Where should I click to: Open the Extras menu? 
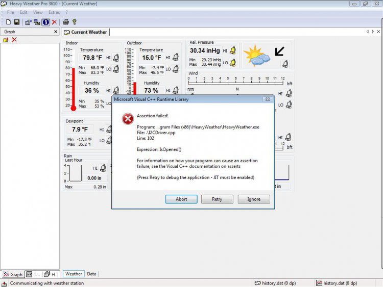pos(54,12)
